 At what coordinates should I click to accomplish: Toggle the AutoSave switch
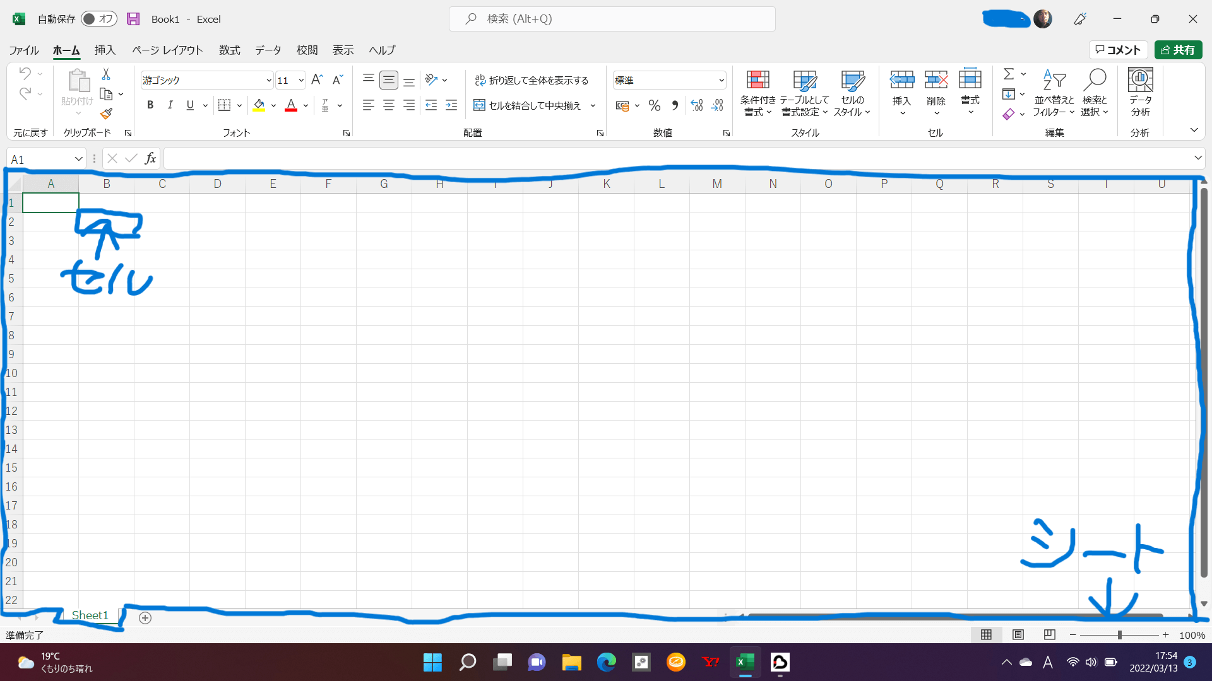pos(98,19)
